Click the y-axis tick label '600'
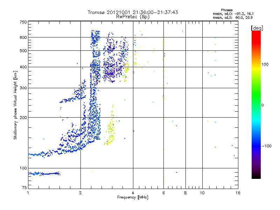The width and height of the screenshot is (280, 210). coord(23,37)
